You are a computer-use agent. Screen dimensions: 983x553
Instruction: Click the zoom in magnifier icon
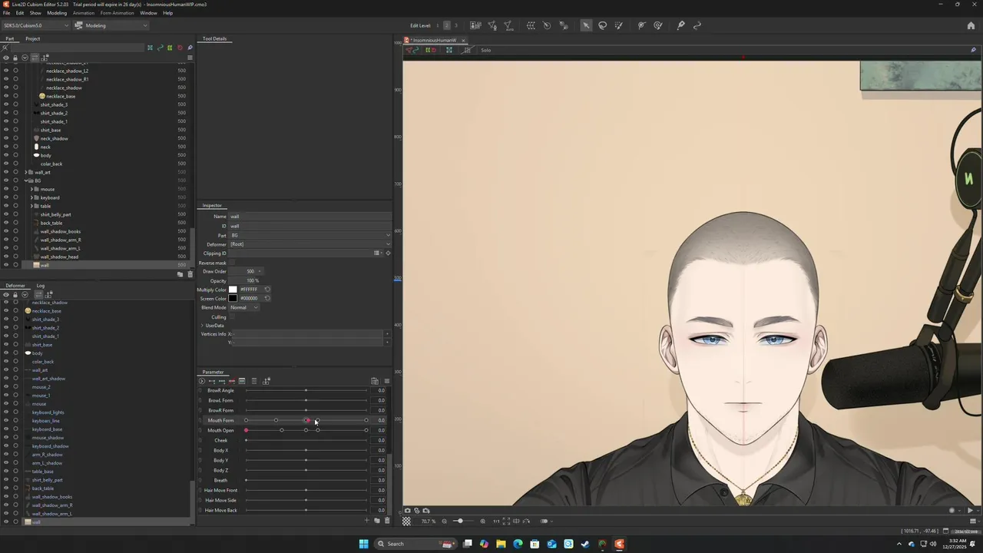(482, 521)
